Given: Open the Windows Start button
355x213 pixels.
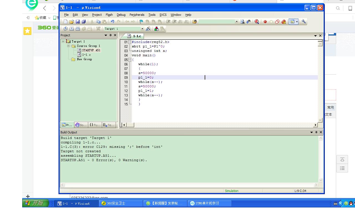Looking at the screenshot, I should [36, 203].
